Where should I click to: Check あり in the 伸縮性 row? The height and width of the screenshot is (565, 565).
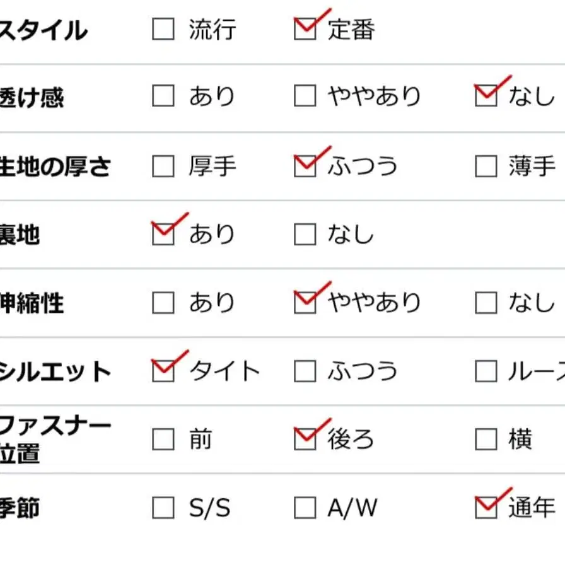tap(163, 303)
